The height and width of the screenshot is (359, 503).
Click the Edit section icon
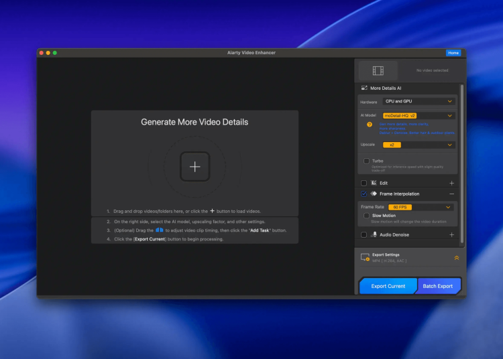[x=374, y=183]
